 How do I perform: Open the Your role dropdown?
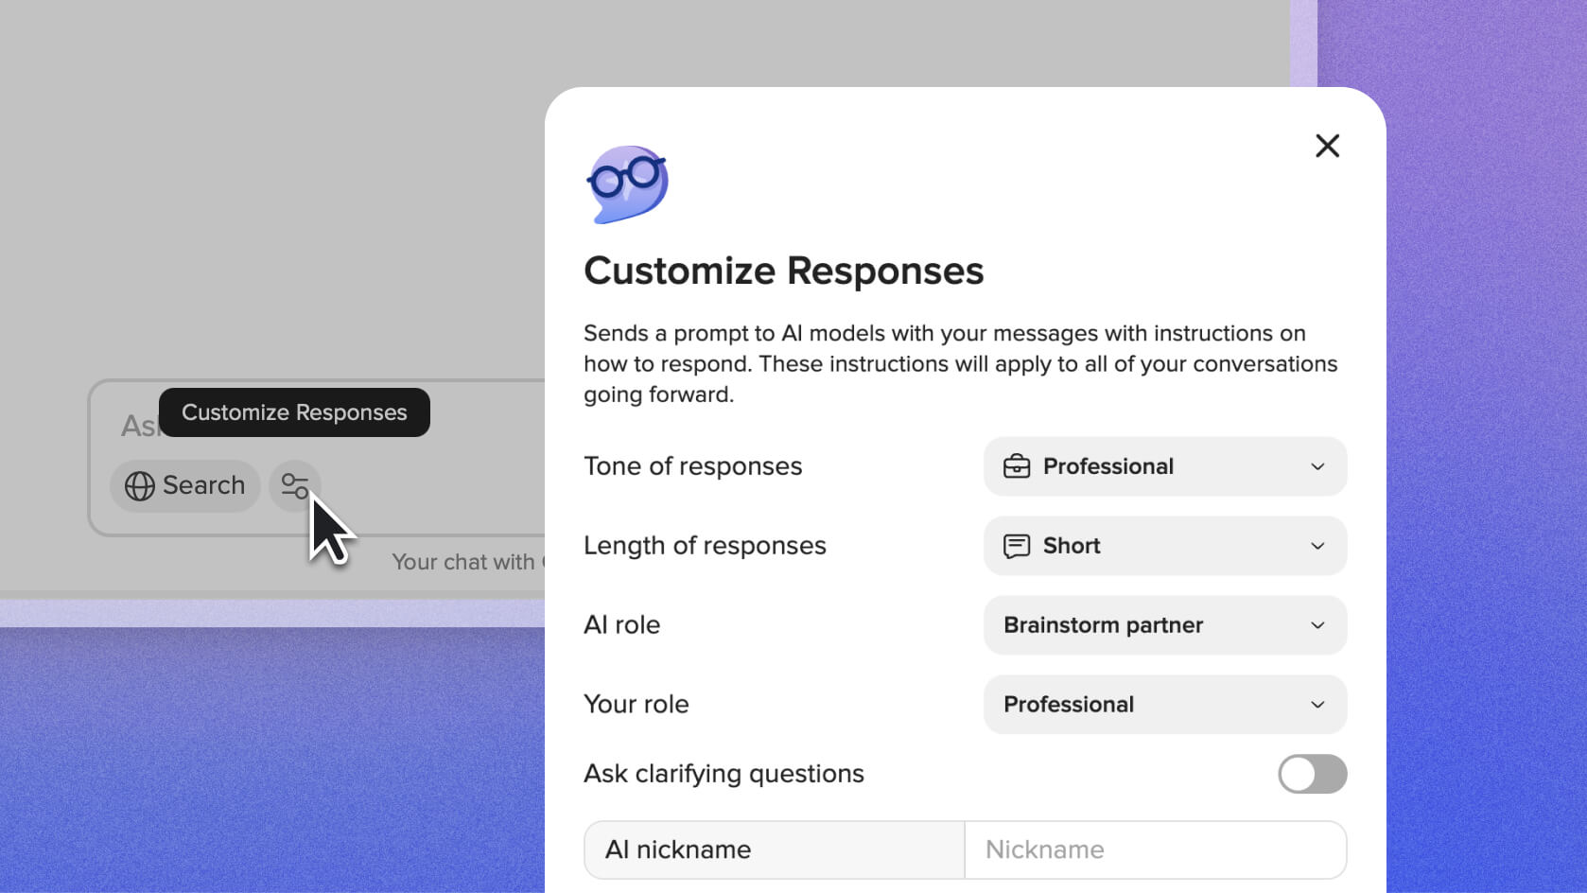coord(1164,705)
